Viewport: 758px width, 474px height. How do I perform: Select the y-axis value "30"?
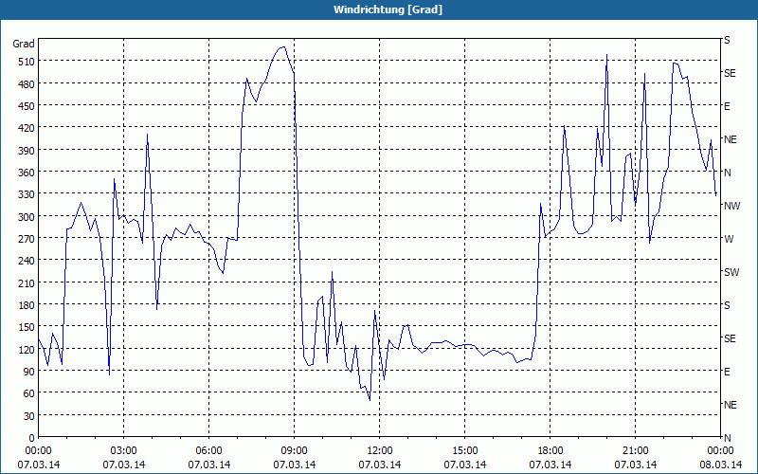(x=29, y=416)
